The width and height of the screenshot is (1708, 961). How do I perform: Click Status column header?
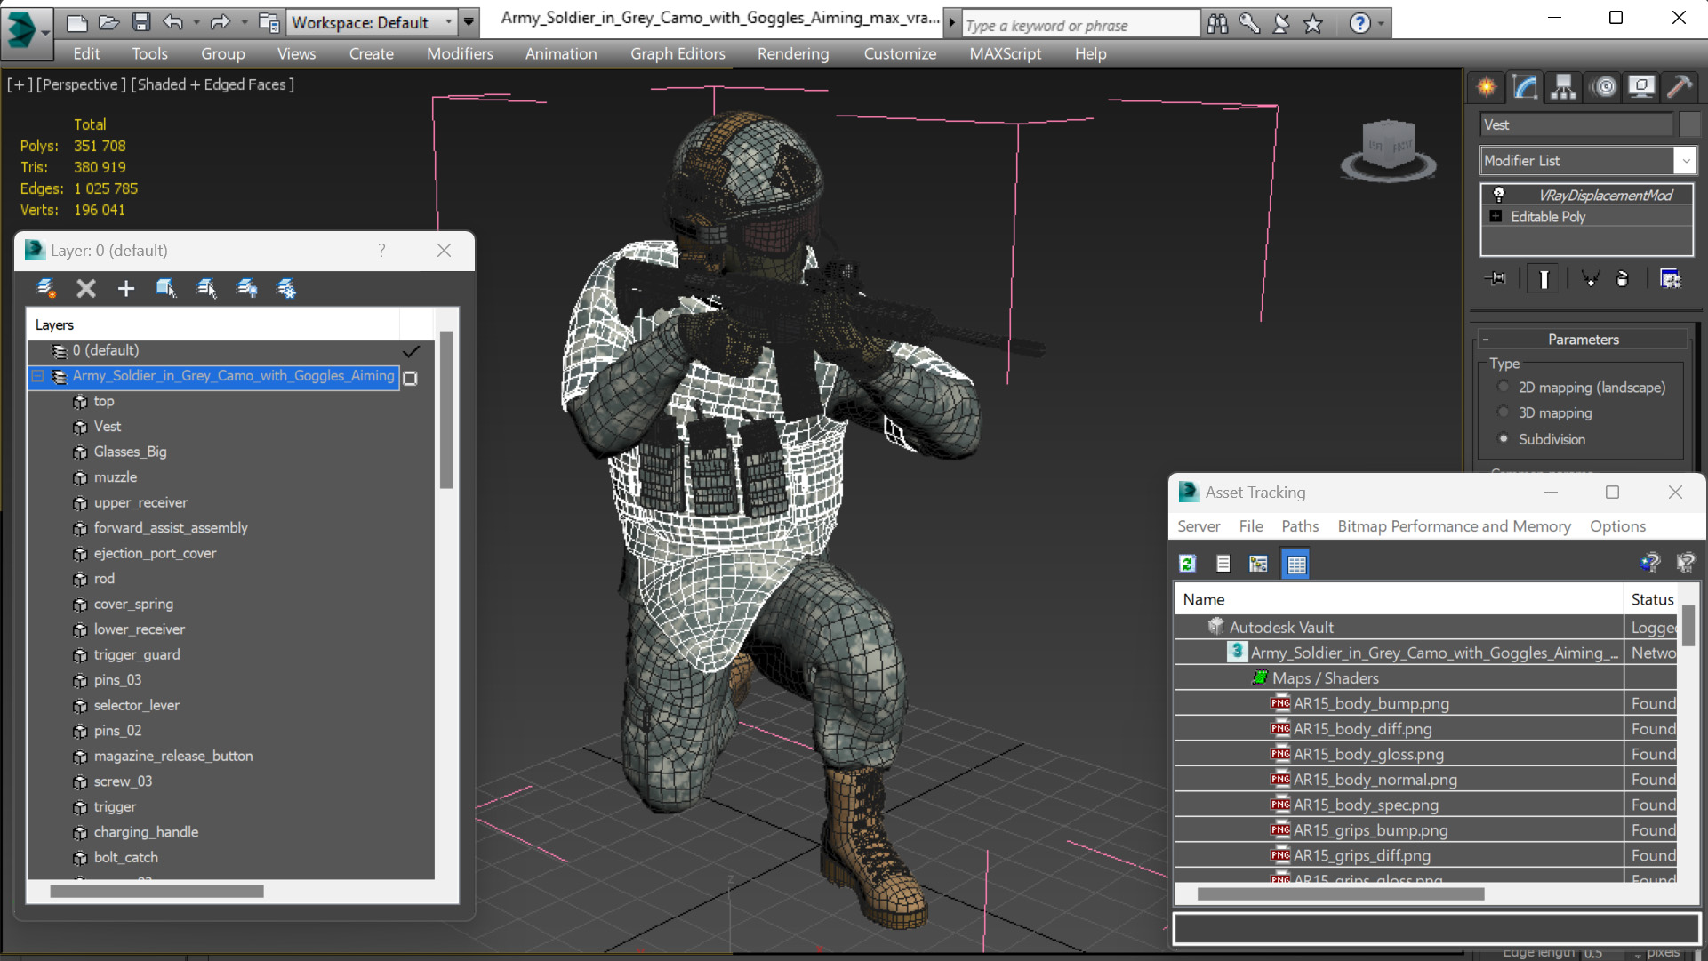point(1651,599)
